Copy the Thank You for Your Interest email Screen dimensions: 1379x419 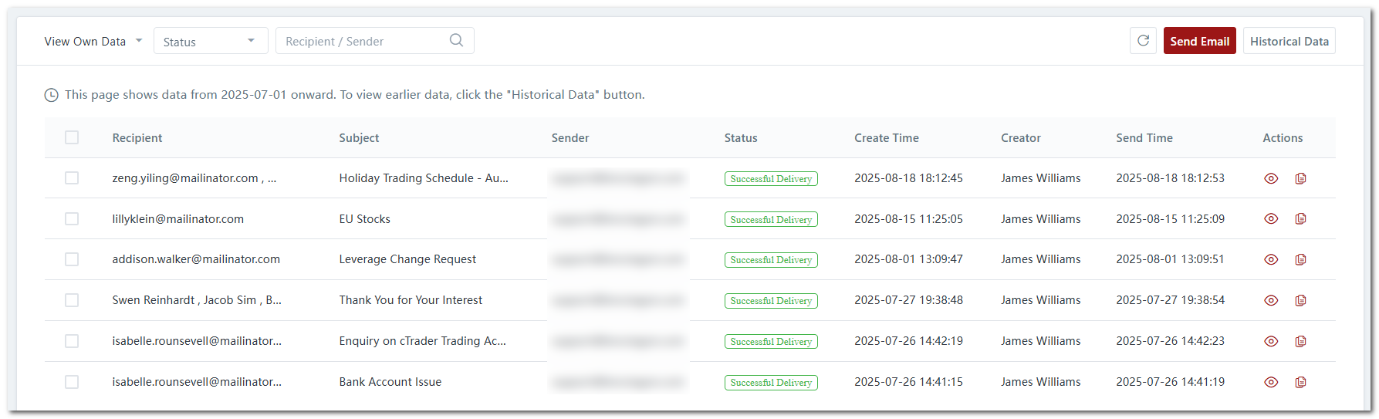point(1300,301)
